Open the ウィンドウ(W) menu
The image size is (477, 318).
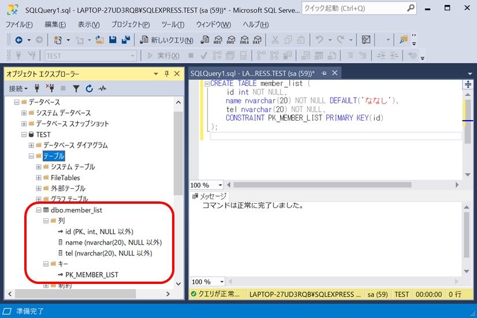point(213,25)
